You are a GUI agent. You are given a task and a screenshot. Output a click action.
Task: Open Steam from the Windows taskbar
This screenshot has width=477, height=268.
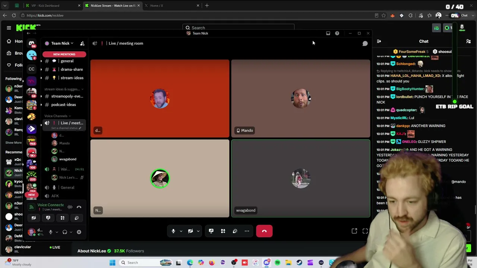(299, 263)
